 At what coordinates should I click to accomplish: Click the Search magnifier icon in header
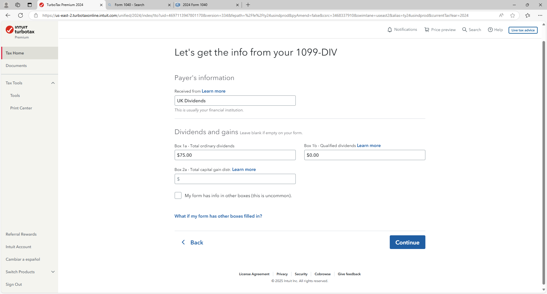pos(465,30)
